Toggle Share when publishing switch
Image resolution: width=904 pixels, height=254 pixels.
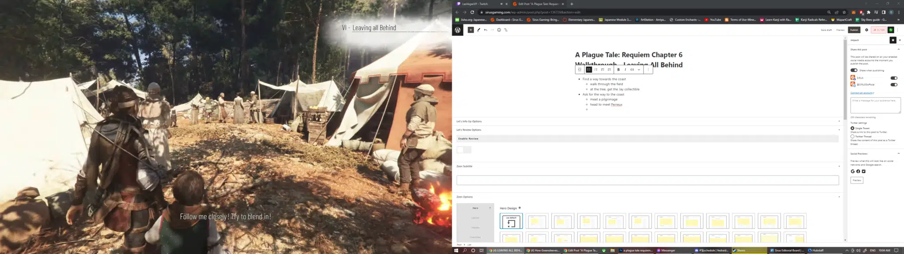854,70
